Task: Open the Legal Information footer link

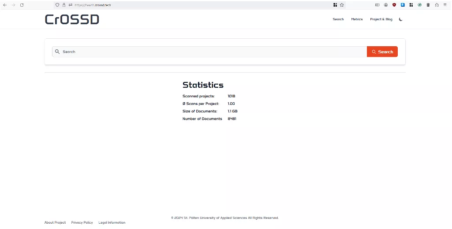Action: pos(112,222)
